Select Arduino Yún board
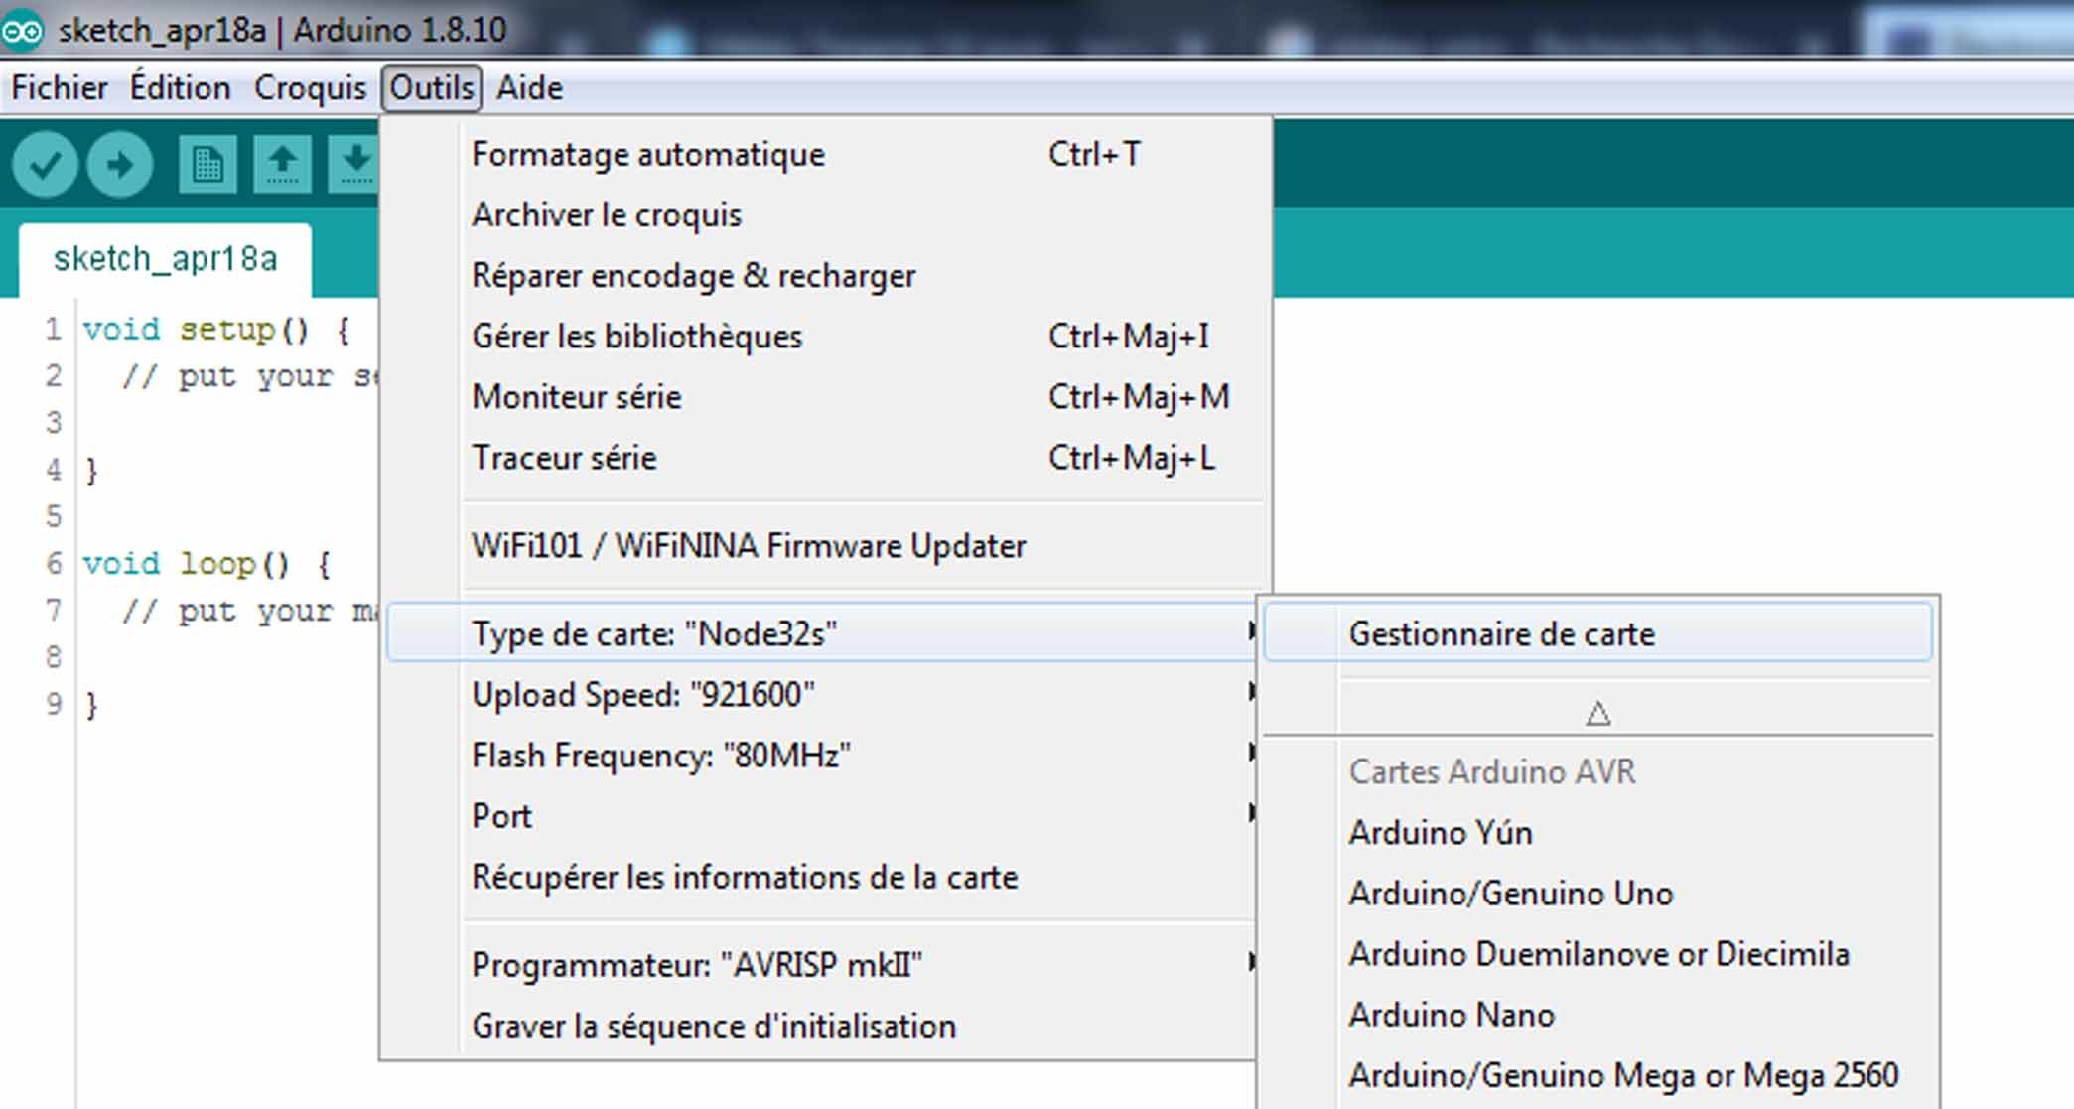The image size is (2074, 1109). click(1440, 832)
